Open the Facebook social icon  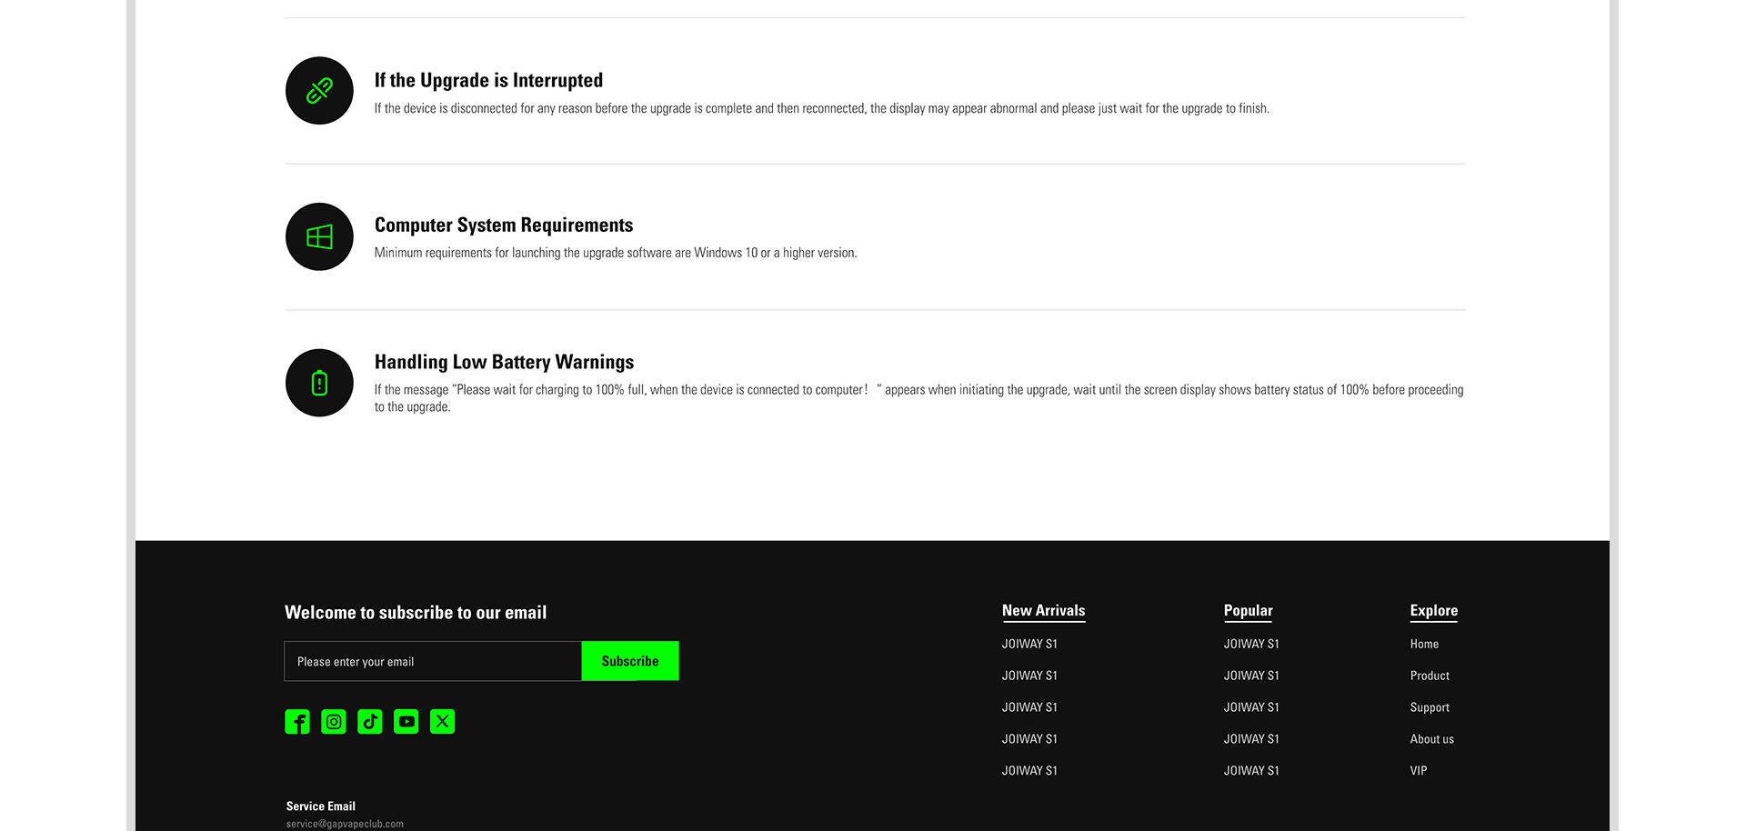[297, 722]
